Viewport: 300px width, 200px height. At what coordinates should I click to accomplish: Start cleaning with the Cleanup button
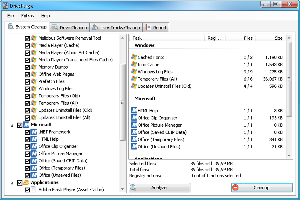click(262, 188)
